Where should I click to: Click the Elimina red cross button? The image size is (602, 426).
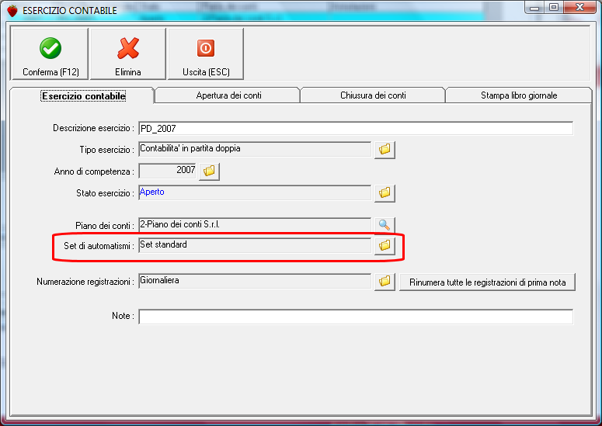(x=128, y=54)
